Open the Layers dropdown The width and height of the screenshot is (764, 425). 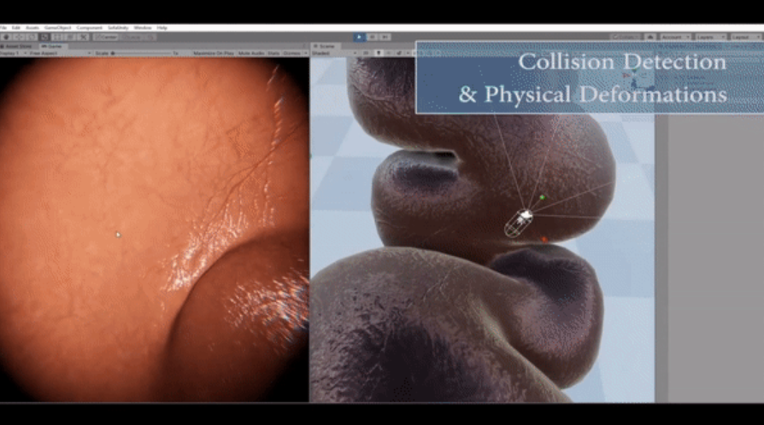click(x=711, y=37)
